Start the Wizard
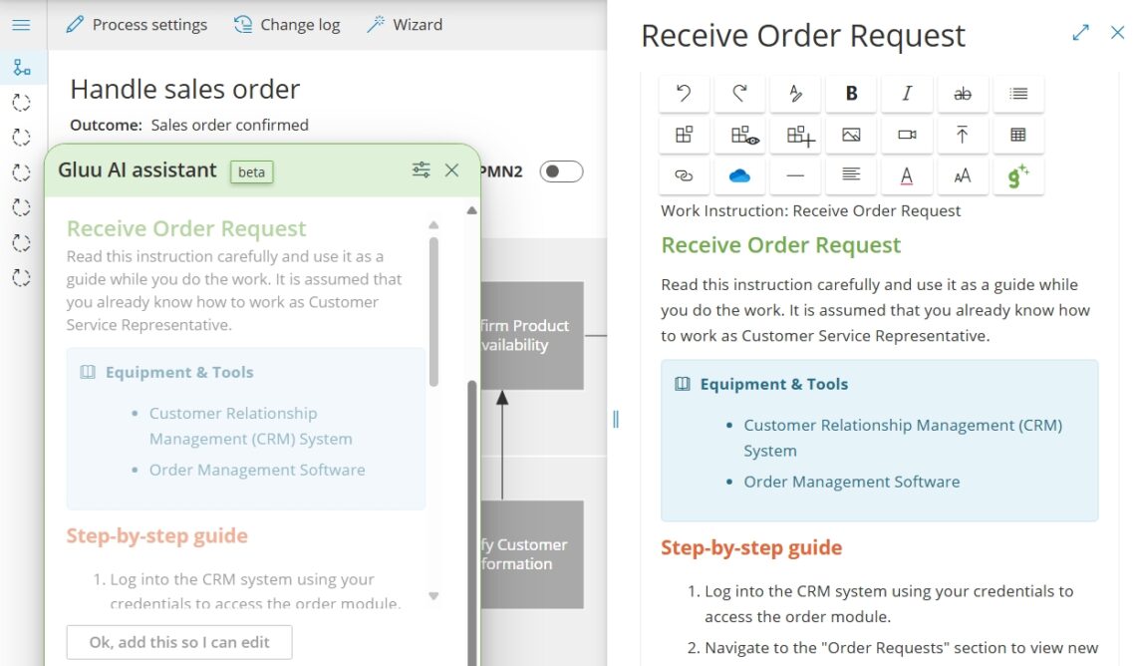This screenshot has height=666, width=1136. 405,25
